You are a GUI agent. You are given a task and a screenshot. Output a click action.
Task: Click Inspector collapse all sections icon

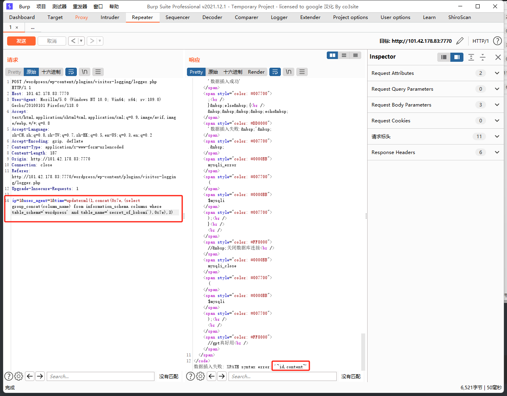(483, 57)
